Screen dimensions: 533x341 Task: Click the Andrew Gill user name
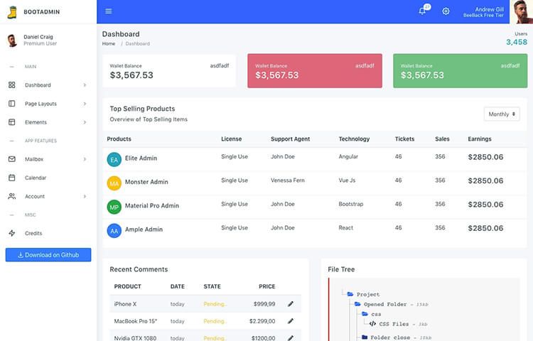pos(489,9)
